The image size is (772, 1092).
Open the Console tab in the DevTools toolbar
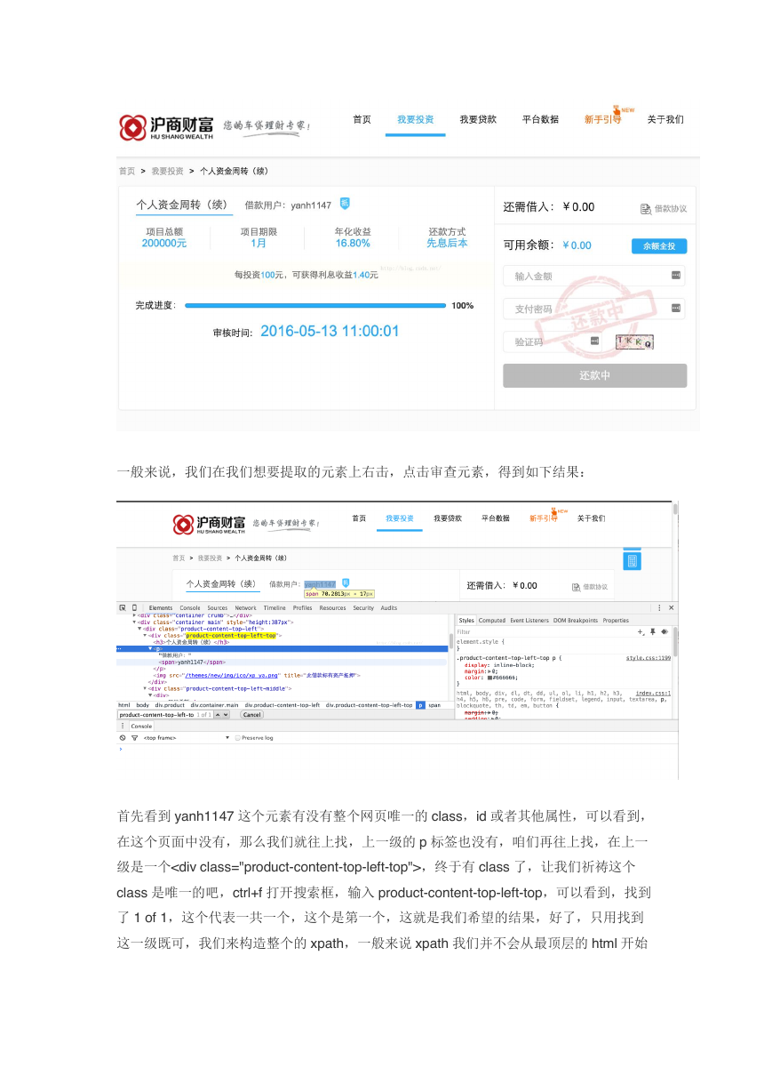point(190,607)
